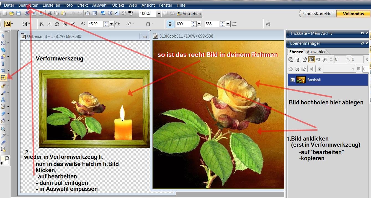The height and width of the screenshot is (198, 371).
Task: Open the Objekt menu
Action: [x=118, y=5]
